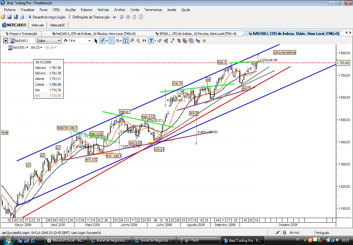Click the checkmark icon after Definições da Transacção
The height and width of the screenshot is (245, 353).
coord(115,17)
